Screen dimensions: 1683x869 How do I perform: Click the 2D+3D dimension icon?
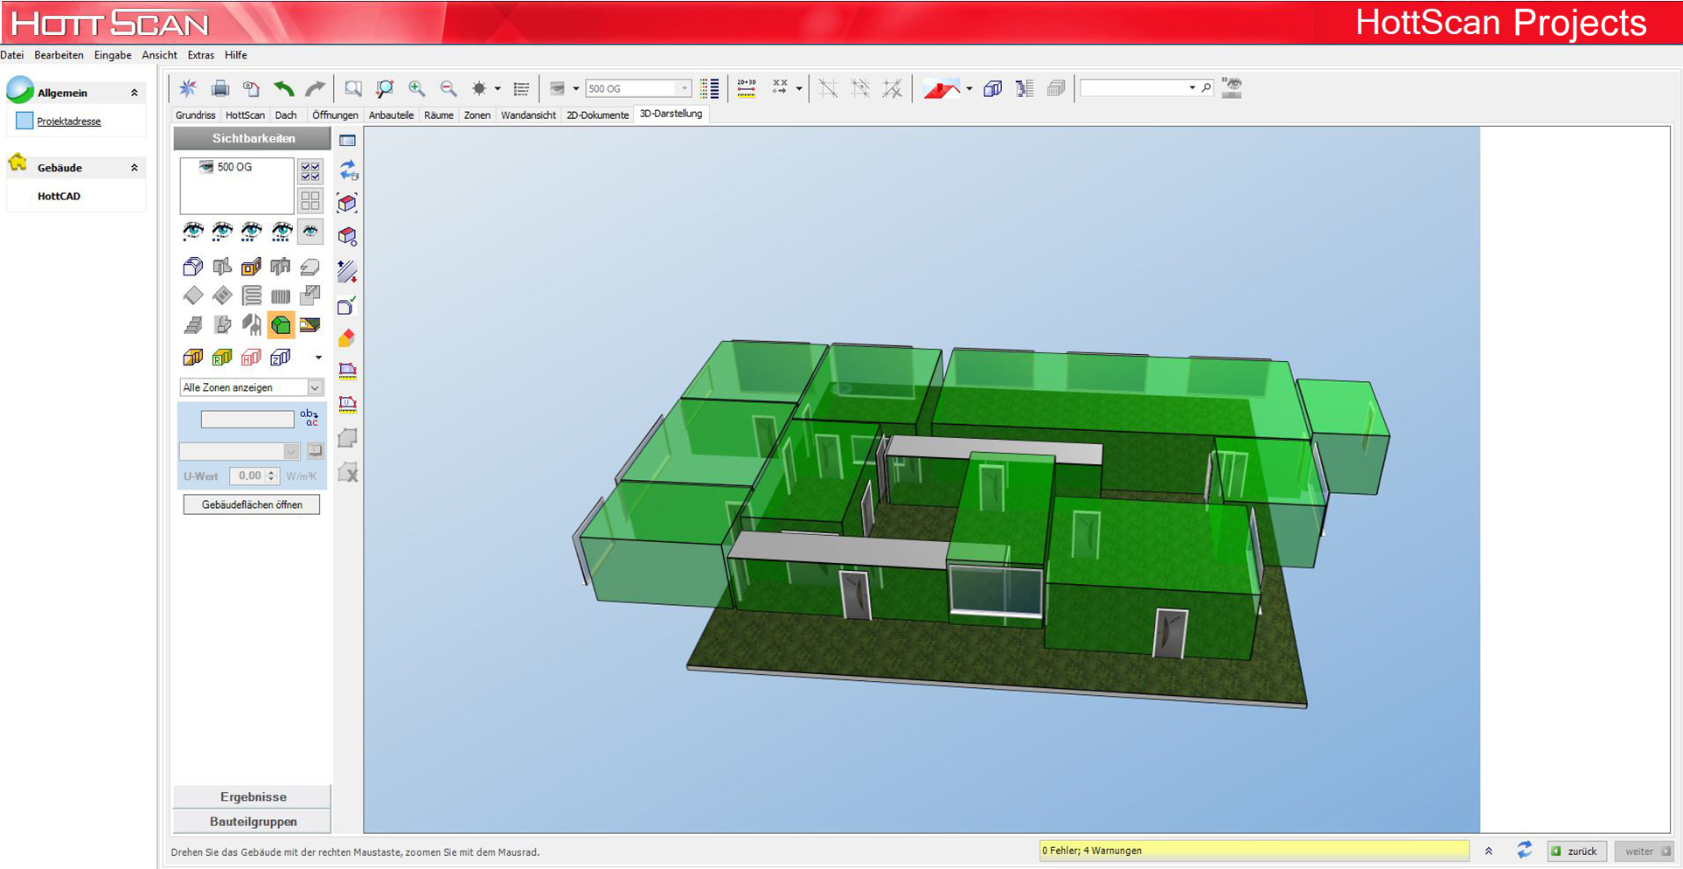point(747,88)
